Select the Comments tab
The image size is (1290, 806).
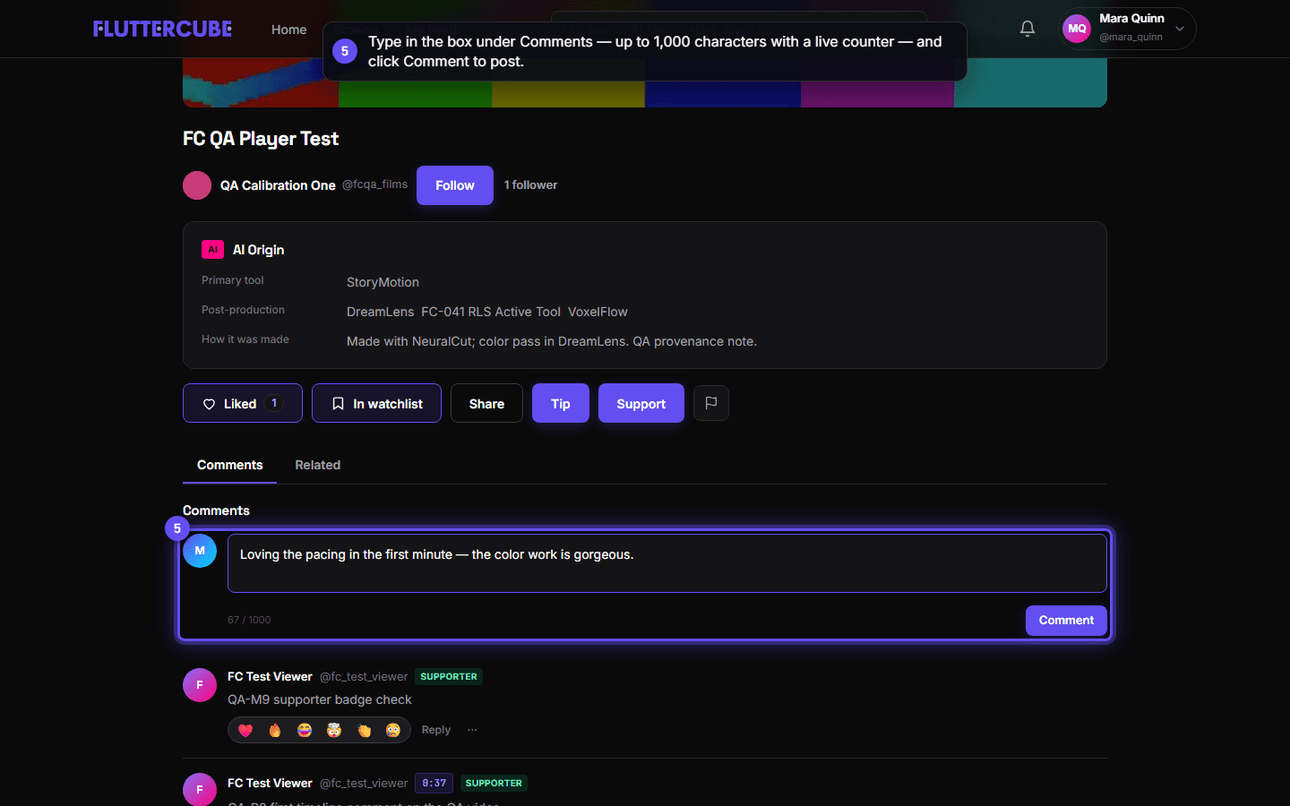pos(230,465)
